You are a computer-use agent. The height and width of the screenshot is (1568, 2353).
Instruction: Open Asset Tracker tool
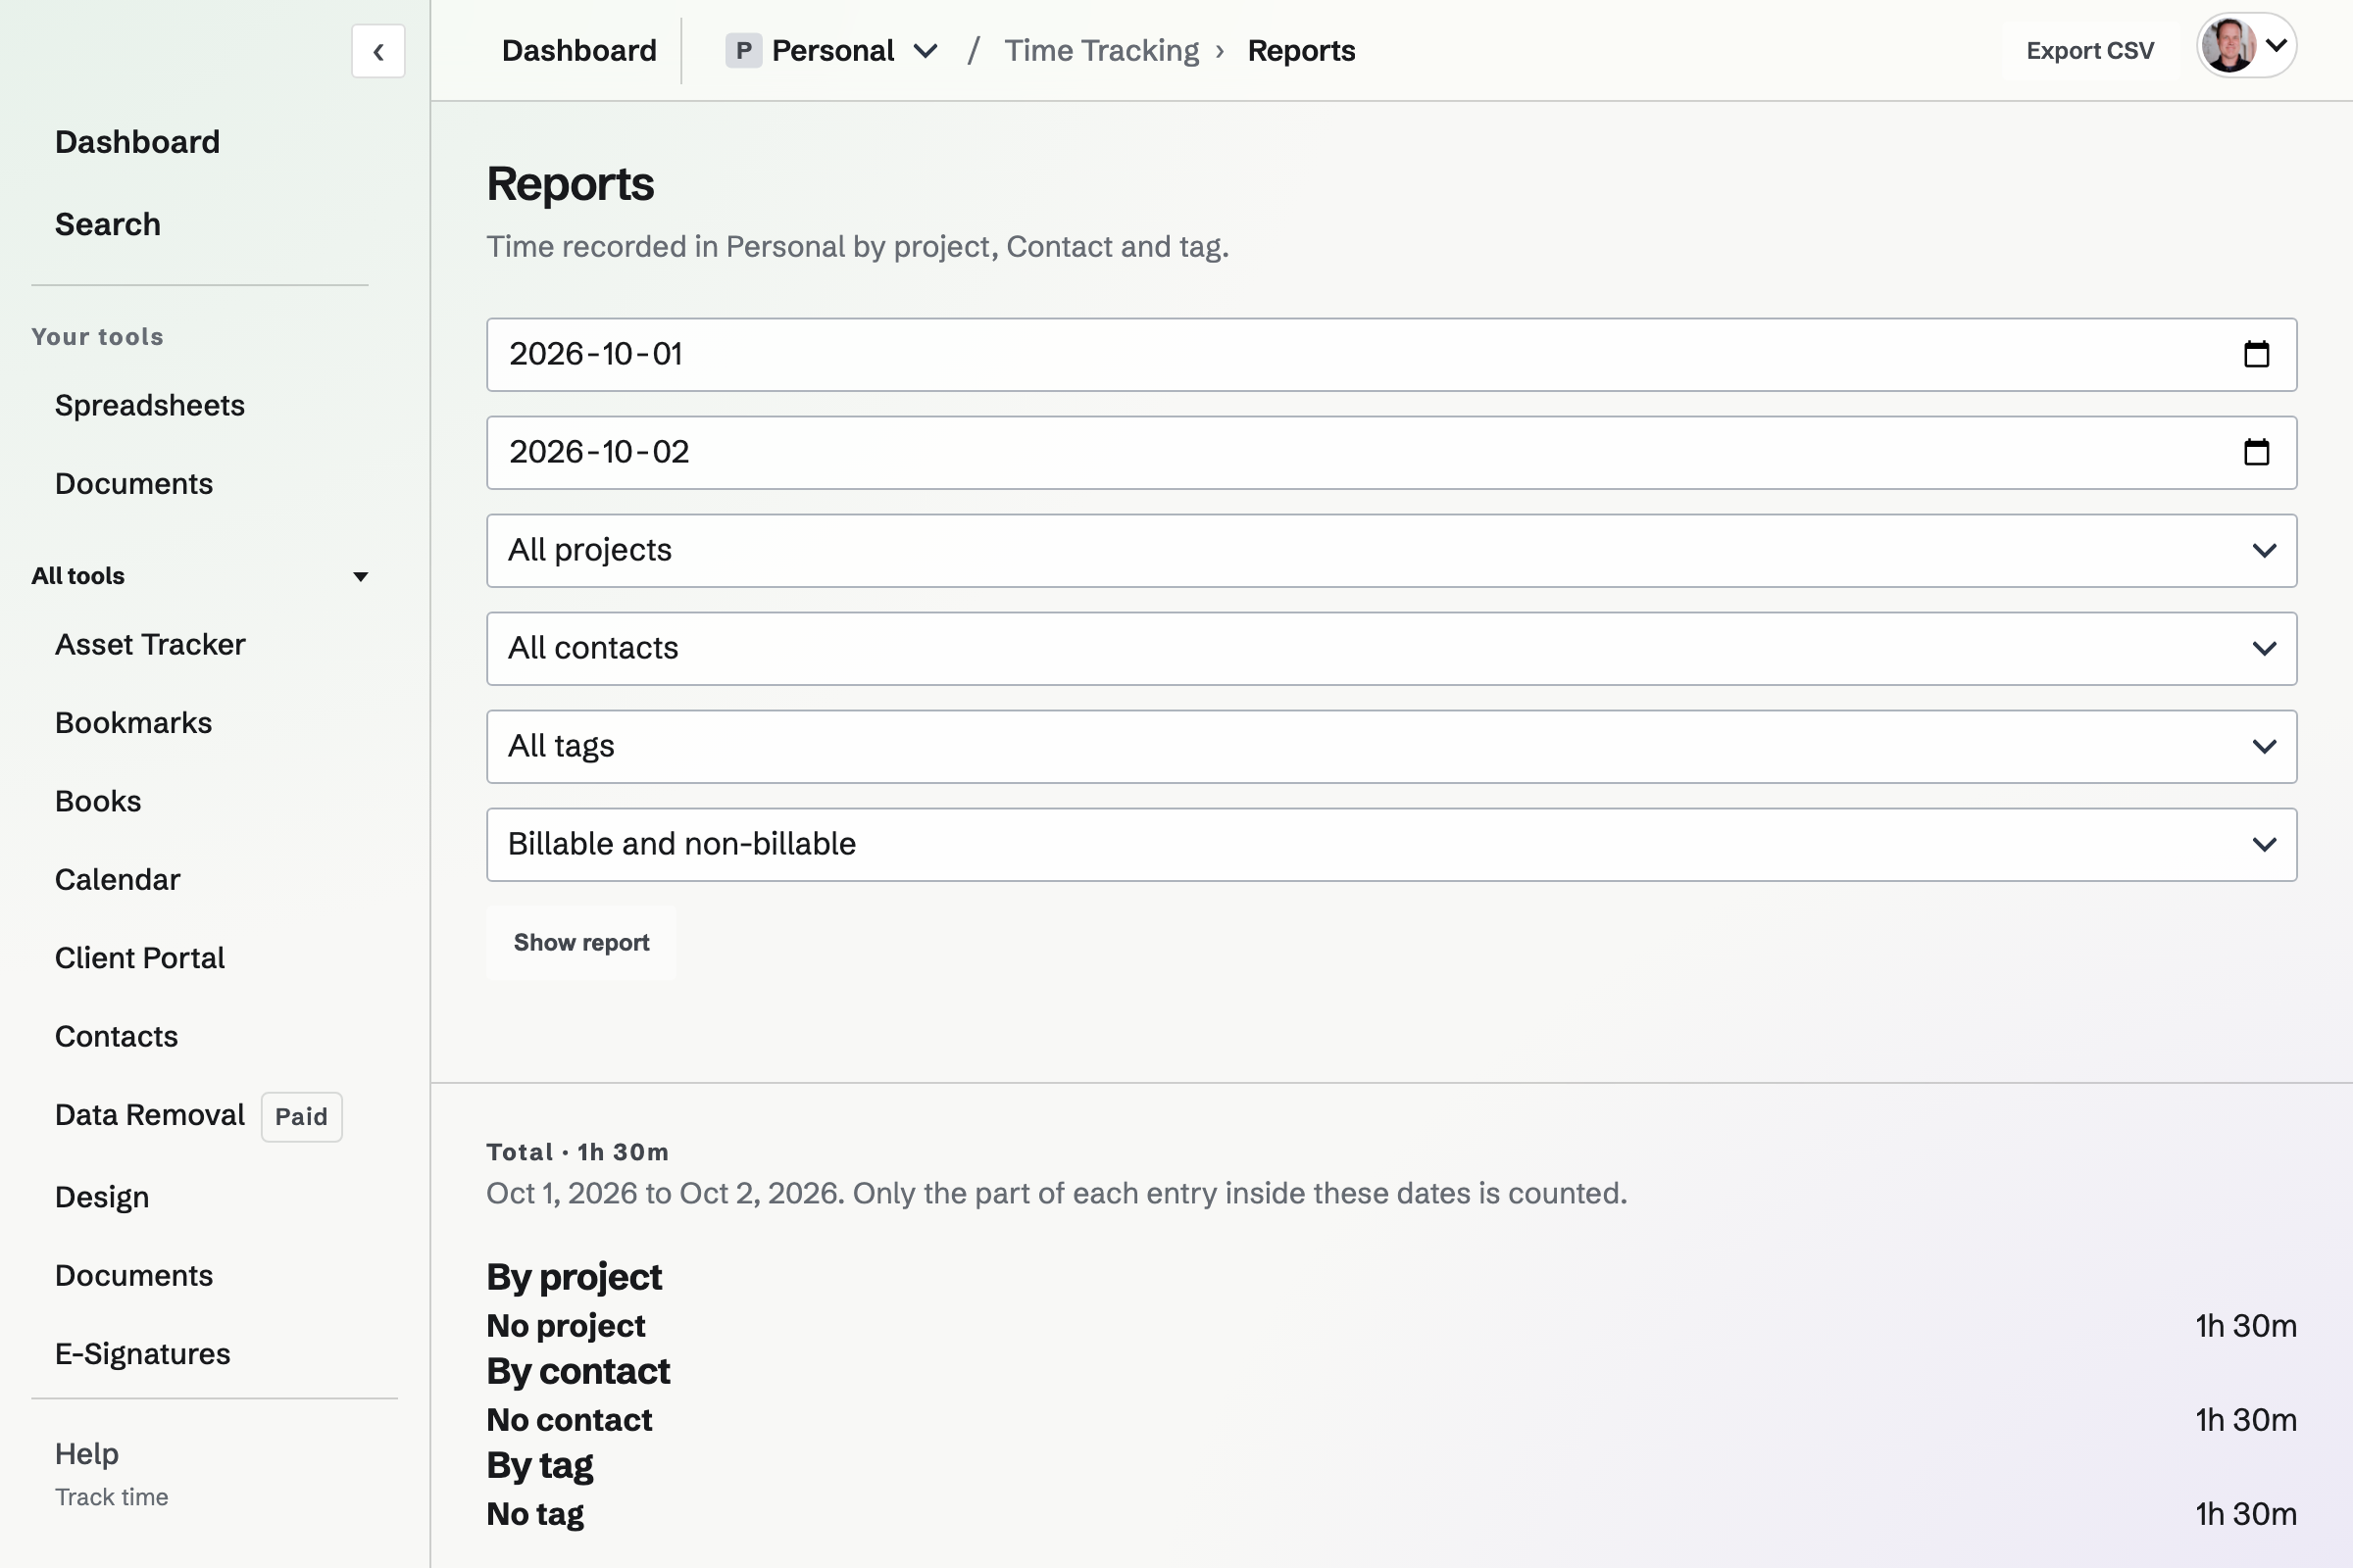[149, 644]
